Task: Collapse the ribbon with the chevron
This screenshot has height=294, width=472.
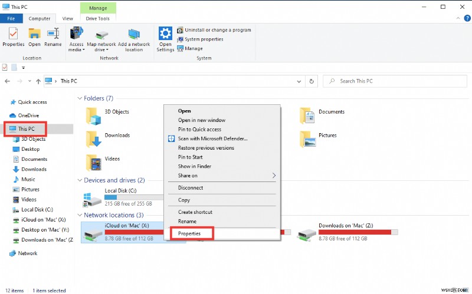Action: coord(458,18)
